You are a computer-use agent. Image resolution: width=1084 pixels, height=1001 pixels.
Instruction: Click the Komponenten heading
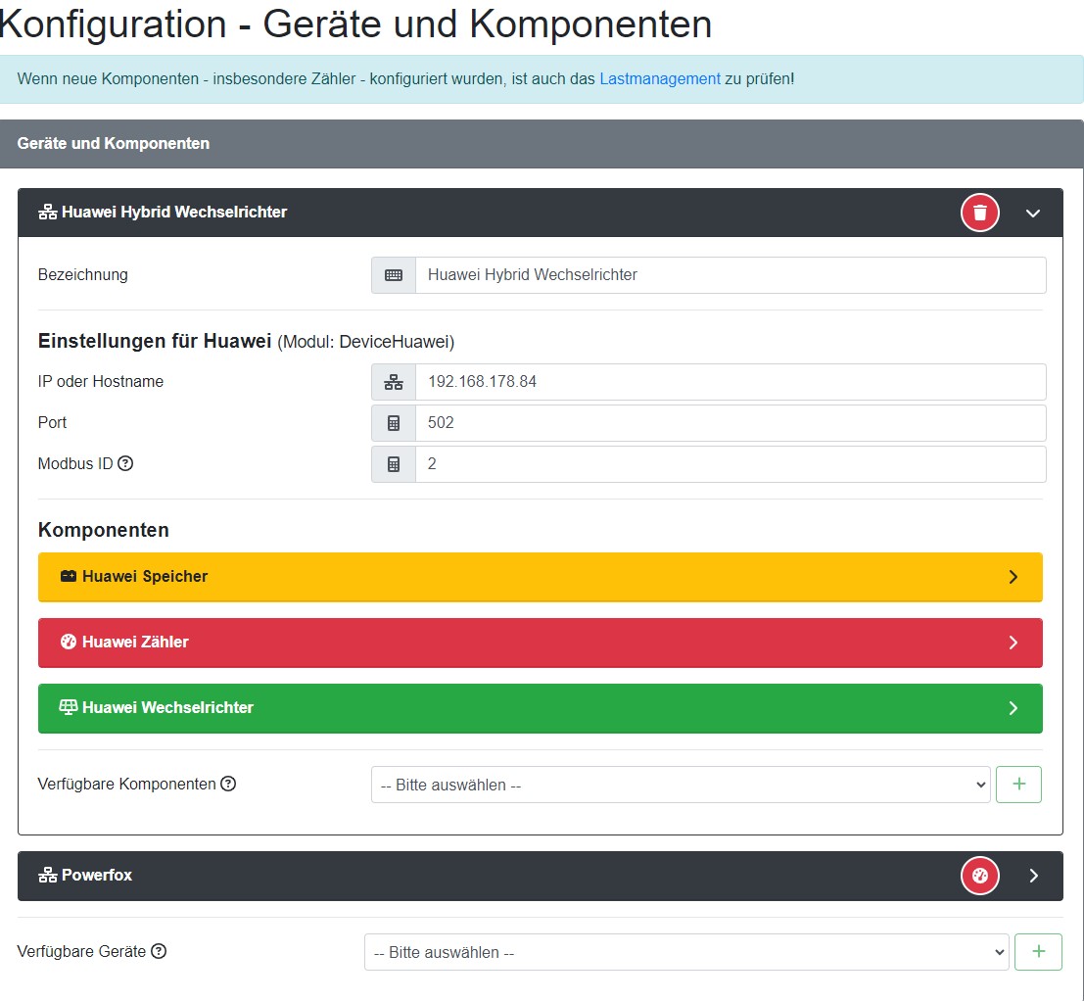click(x=104, y=530)
